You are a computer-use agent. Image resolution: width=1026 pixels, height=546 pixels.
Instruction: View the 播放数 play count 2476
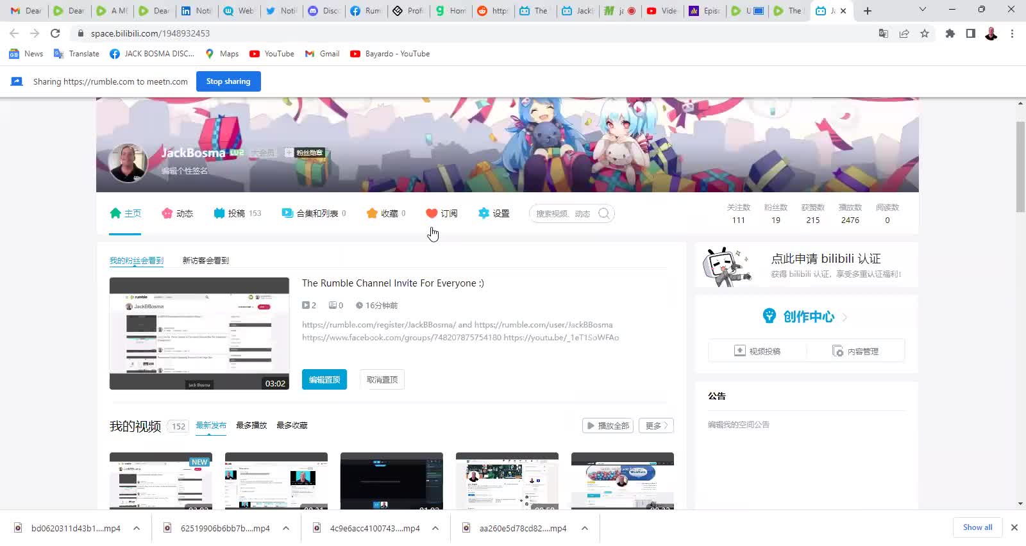click(850, 214)
